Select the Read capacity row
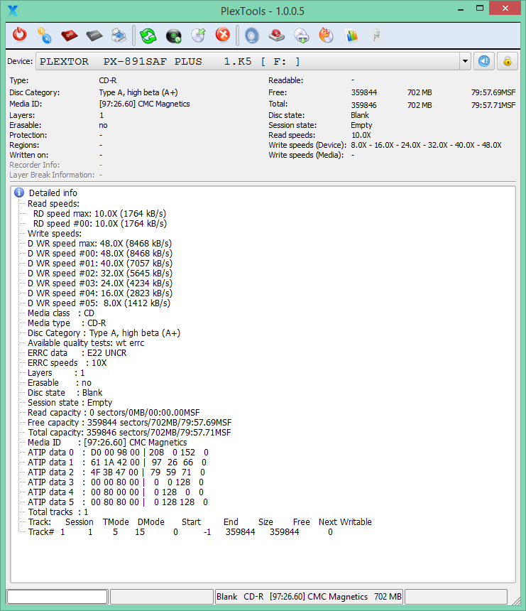Image resolution: width=526 pixels, height=611 pixels. tap(114, 412)
